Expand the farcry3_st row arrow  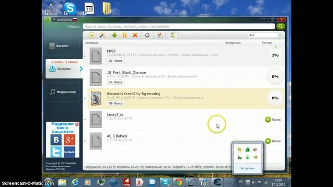(85, 120)
